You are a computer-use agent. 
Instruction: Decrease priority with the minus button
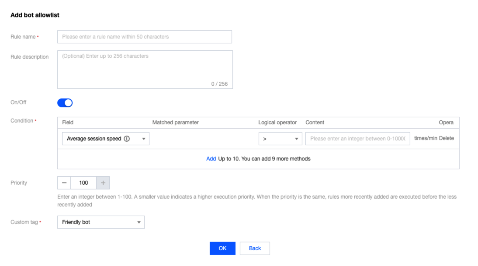[x=64, y=183]
